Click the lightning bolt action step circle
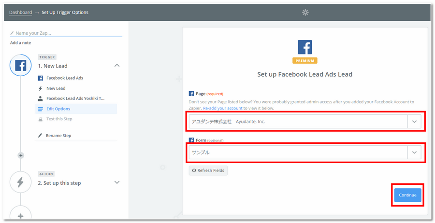Image resolution: width=435 pixels, height=223 pixels. pyautogui.click(x=20, y=182)
